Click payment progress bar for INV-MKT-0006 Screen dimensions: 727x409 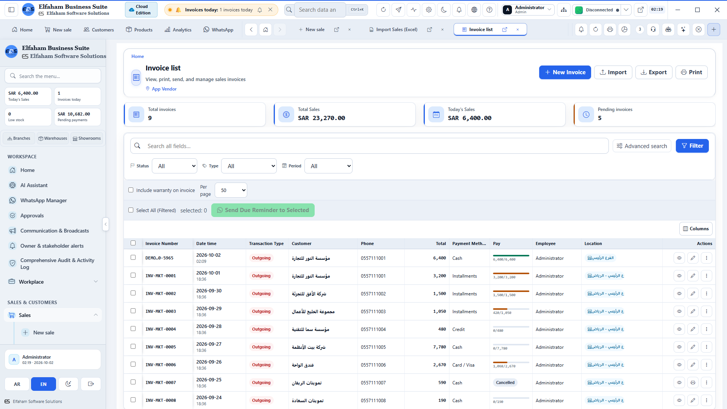point(511,362)
